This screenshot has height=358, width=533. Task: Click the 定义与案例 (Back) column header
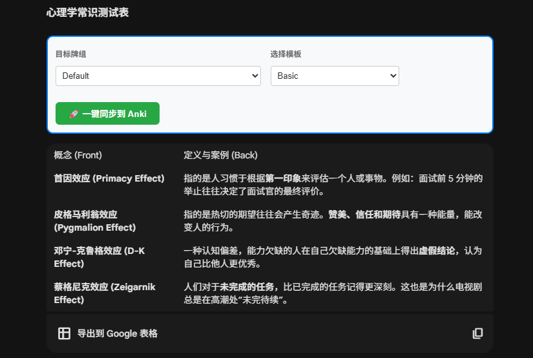tap(220, 155)
